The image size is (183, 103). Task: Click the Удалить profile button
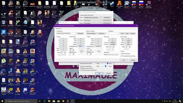click(133, 33)
